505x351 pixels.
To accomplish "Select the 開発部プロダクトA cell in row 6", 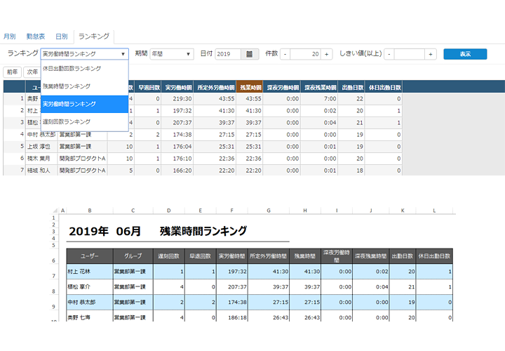I will tap(83, 158).
